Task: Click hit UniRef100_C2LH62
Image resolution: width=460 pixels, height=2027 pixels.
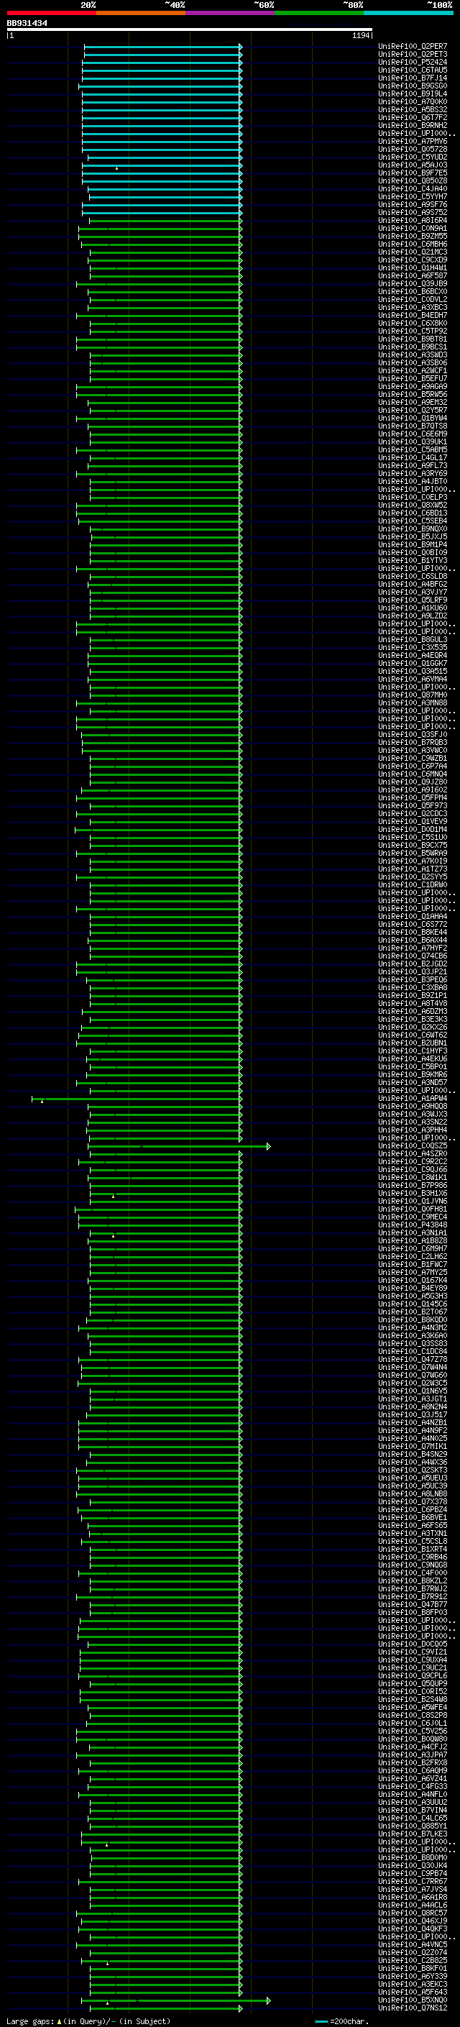Action: point(413,1257)
